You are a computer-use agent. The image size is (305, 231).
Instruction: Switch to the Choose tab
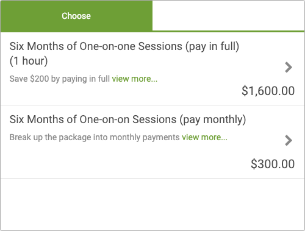point(76,16)
